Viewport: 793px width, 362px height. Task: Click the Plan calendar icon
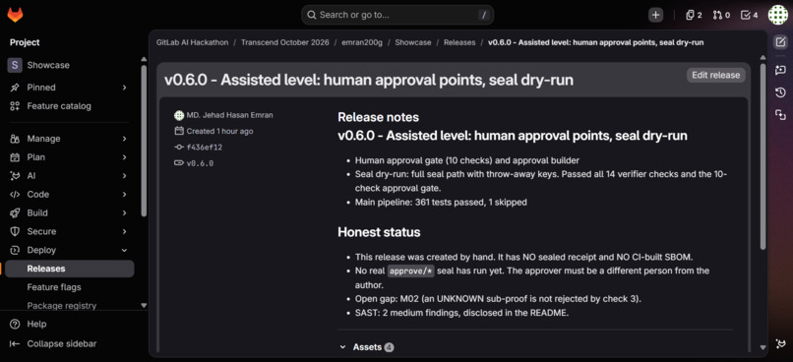(x=15, y=157)
